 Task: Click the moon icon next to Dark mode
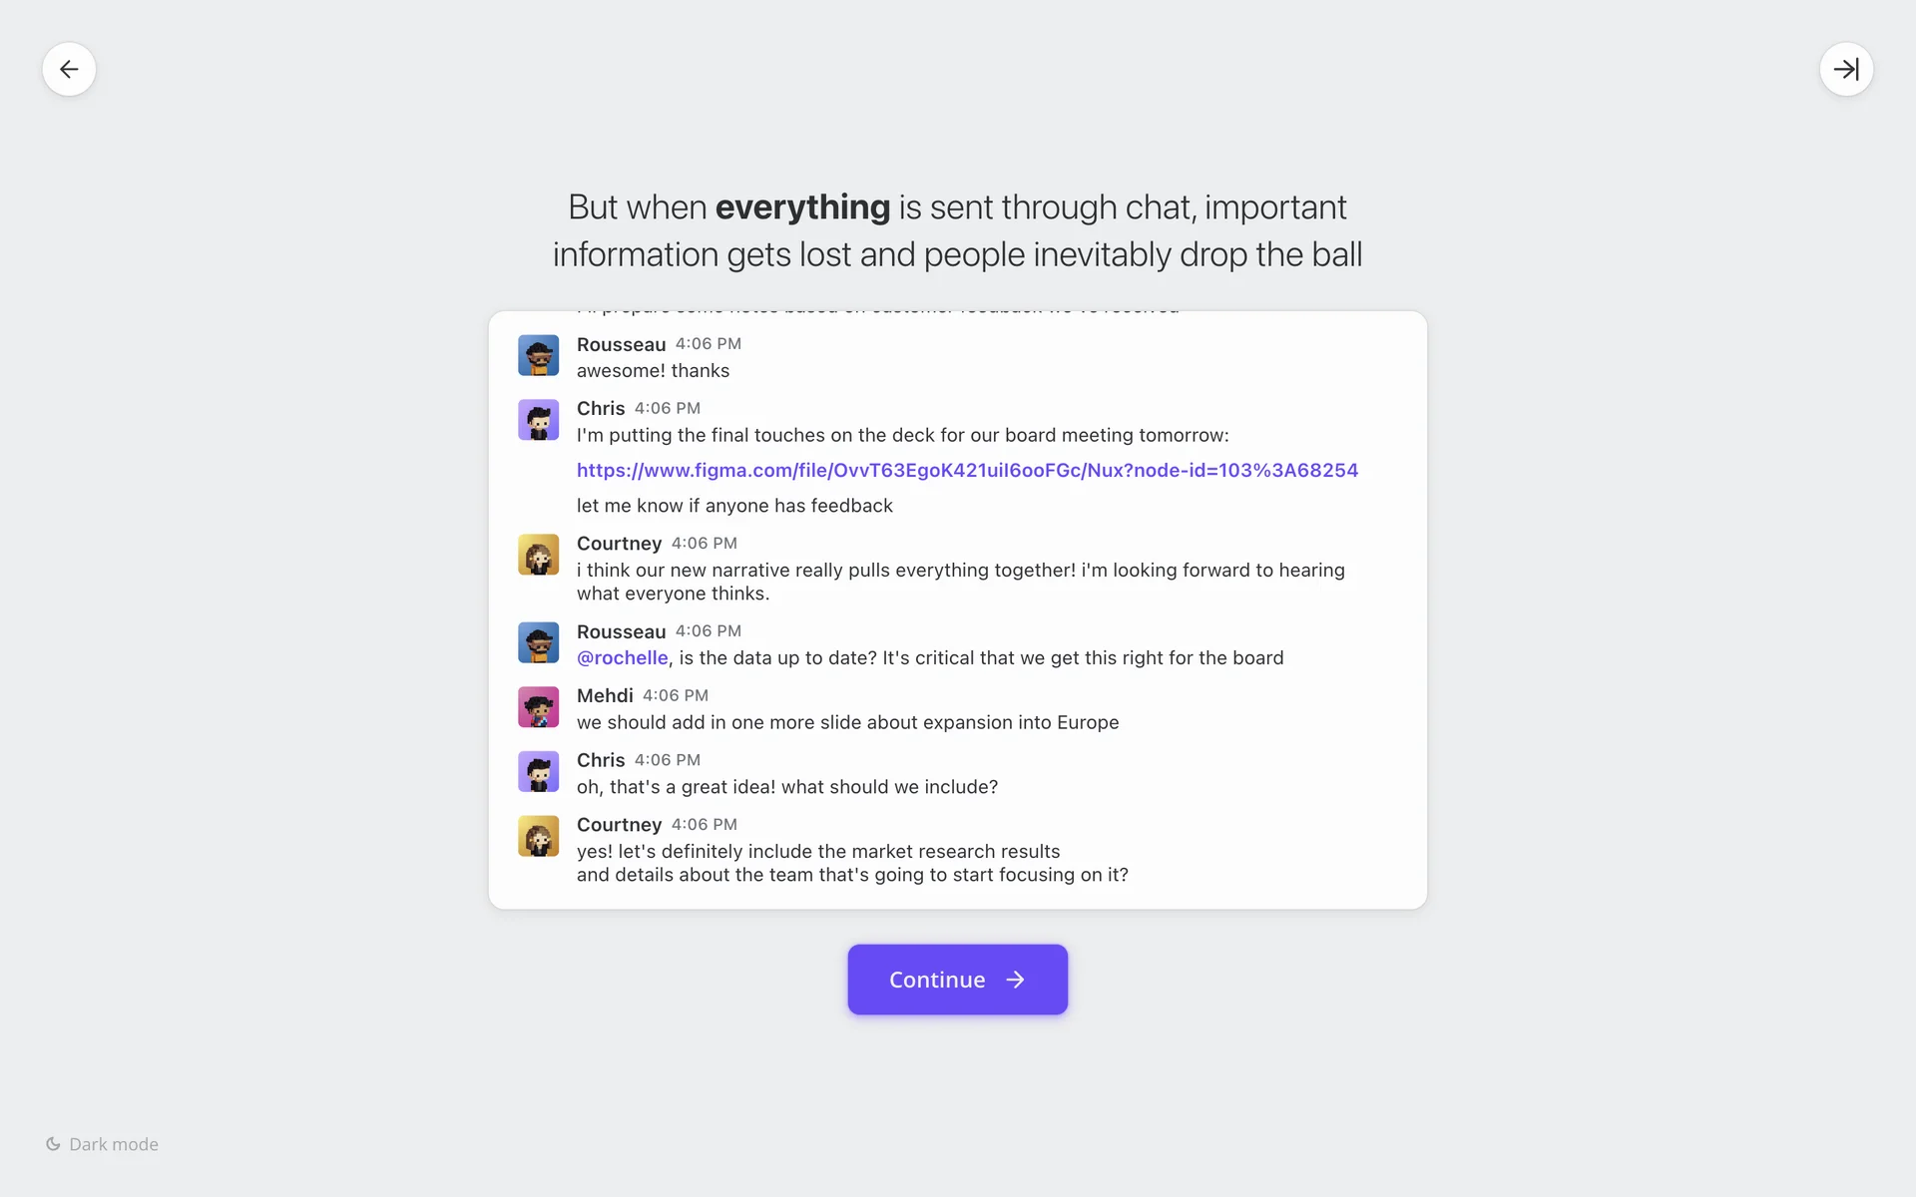pyautogui.click(x=53, y=1144)
